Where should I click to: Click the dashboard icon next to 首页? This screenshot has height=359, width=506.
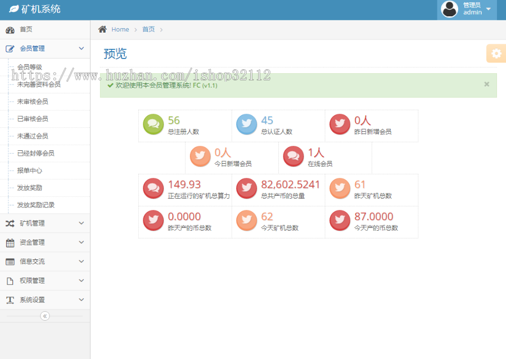(10, 30)
